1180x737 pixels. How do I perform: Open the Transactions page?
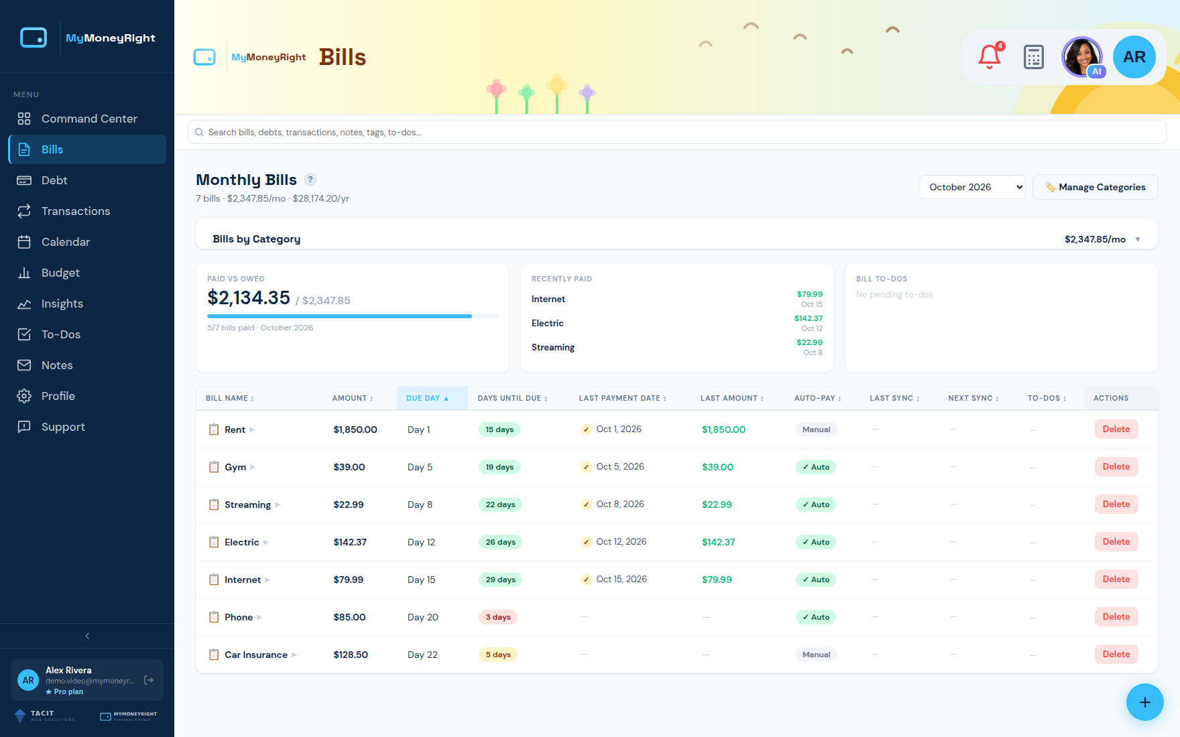87,211
